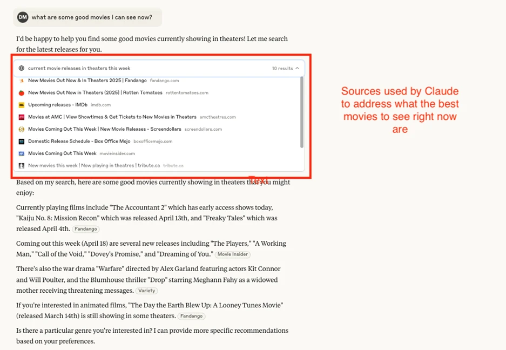Click the imdb.com domain text

100,105
